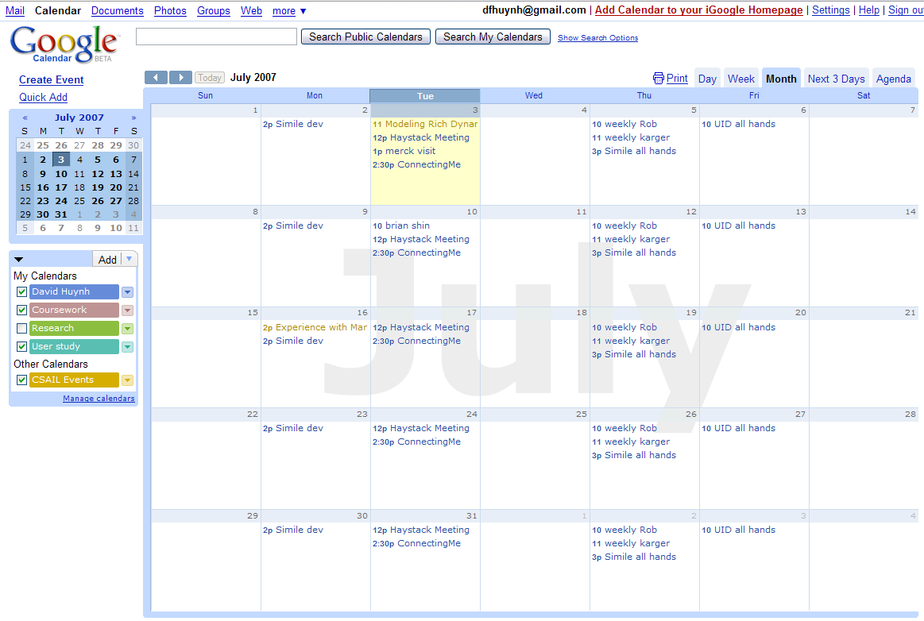Uncheck the David Huynh calendar checkbox

pos(21,292)
